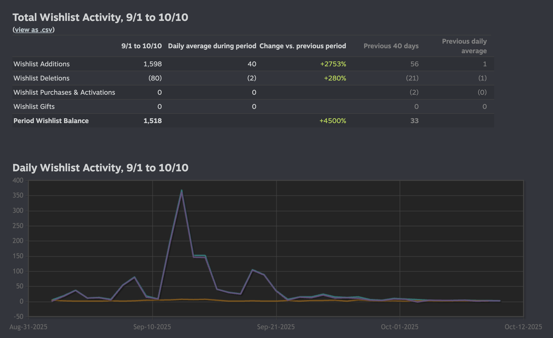The image size is (553, 338).
Task: Click the Daily Wishlist Activity chart heading
Action: [x=100, y=168]
